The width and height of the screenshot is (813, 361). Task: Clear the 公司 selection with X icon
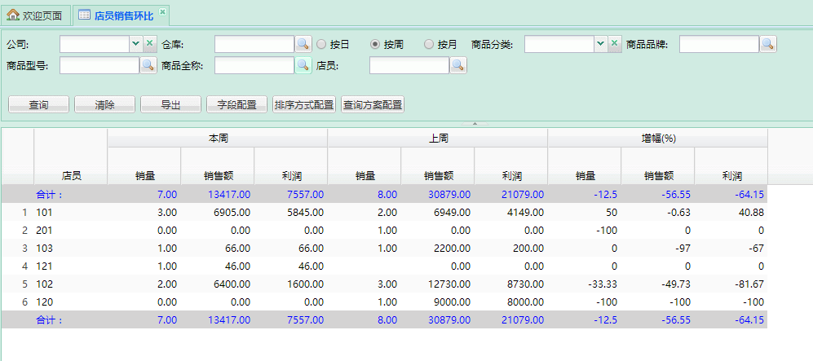150,44
